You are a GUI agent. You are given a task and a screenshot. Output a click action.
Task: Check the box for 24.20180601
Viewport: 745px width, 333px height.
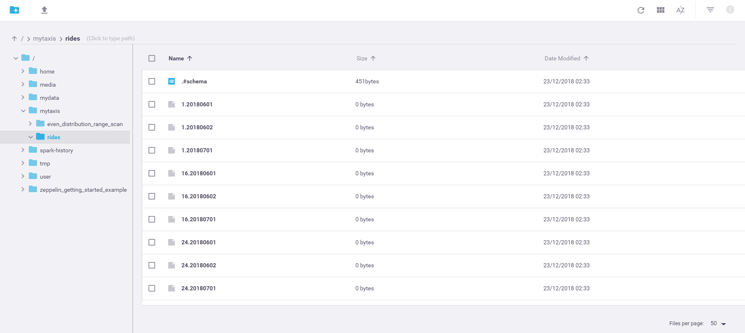pos(152,242)
